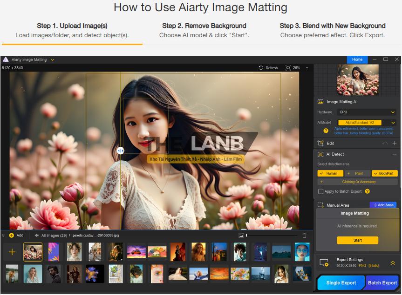
Task: Click the undo arrow in Edit row
Action: (x=385, y=144)
